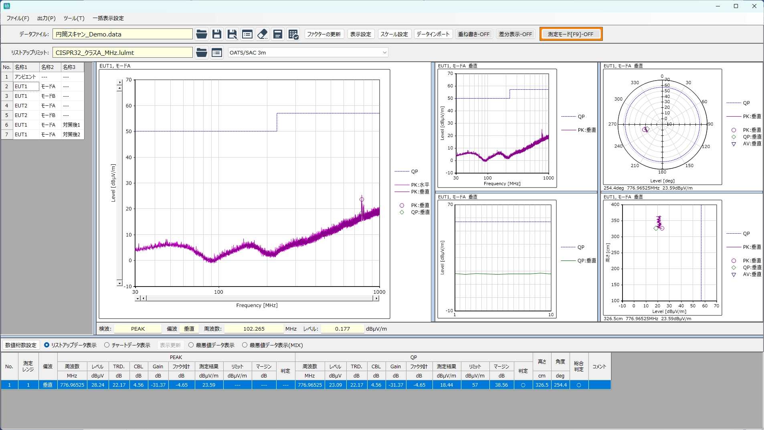Click the ファクターの更新 button
The width and height of the screenshot is (764, 430).
click(x=324, y=34)
